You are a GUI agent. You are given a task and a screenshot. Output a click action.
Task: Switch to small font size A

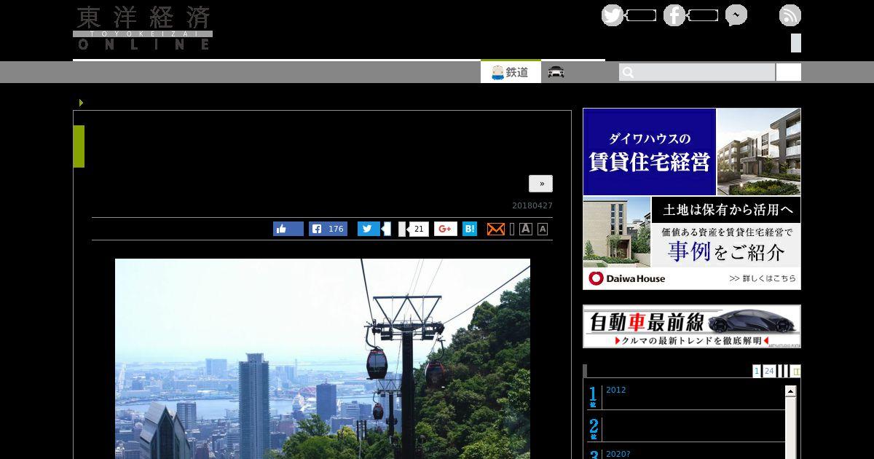coord(543,229)
